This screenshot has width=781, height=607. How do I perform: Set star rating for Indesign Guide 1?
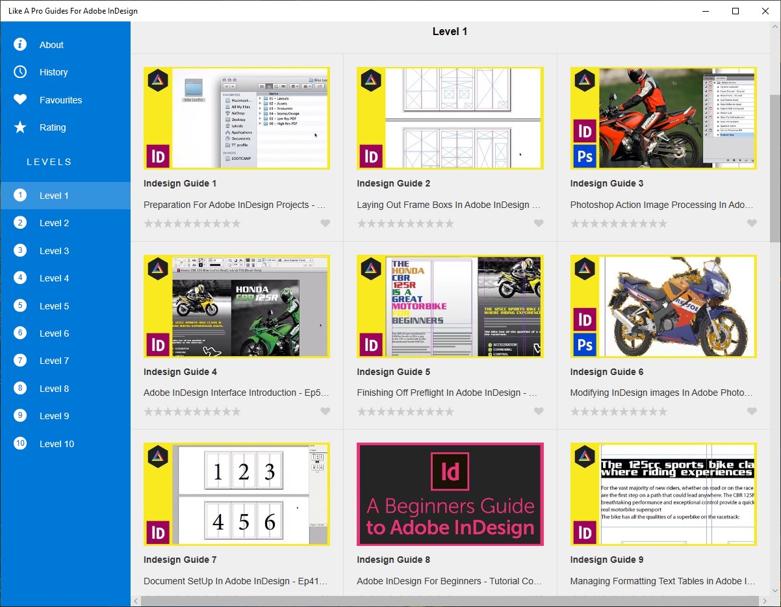click(192, 224)
